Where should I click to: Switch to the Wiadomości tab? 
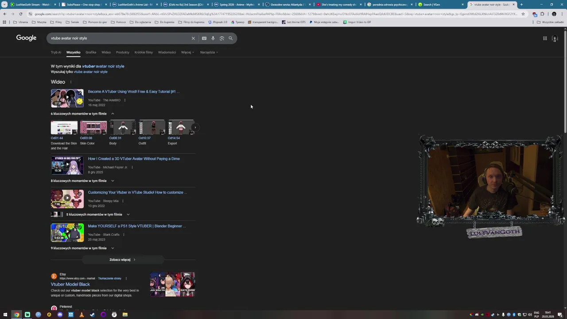[167, 52]
